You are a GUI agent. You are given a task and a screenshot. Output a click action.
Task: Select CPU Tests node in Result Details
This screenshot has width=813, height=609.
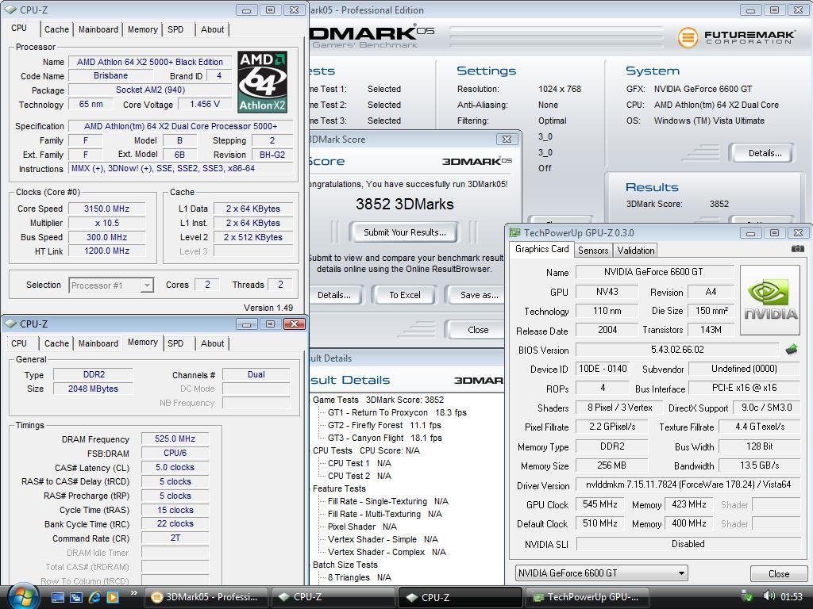(x=366, y=450)
